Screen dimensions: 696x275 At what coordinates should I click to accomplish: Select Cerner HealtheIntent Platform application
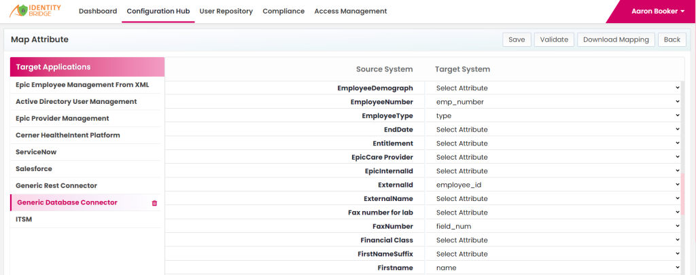(87, 135)
